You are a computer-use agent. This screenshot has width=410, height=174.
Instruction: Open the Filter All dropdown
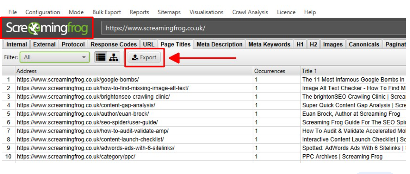pyautogui.click(x=55, y=57)
